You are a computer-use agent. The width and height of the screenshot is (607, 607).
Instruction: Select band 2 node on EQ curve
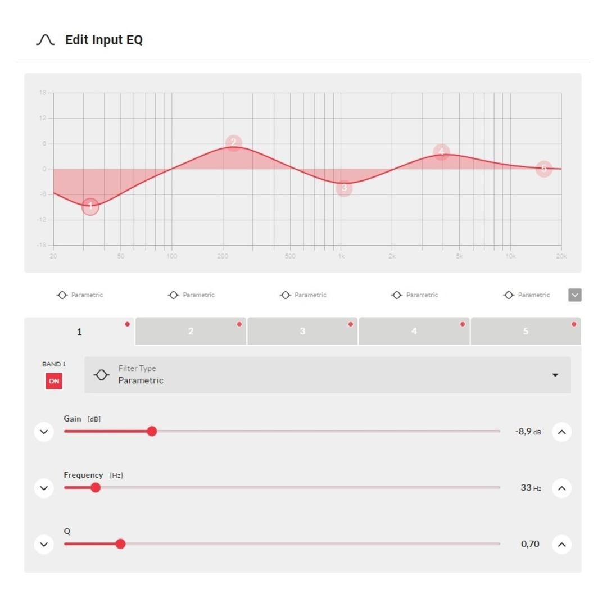click(234, 143)
